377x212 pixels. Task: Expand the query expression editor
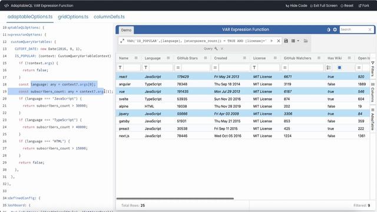(122, 41)
